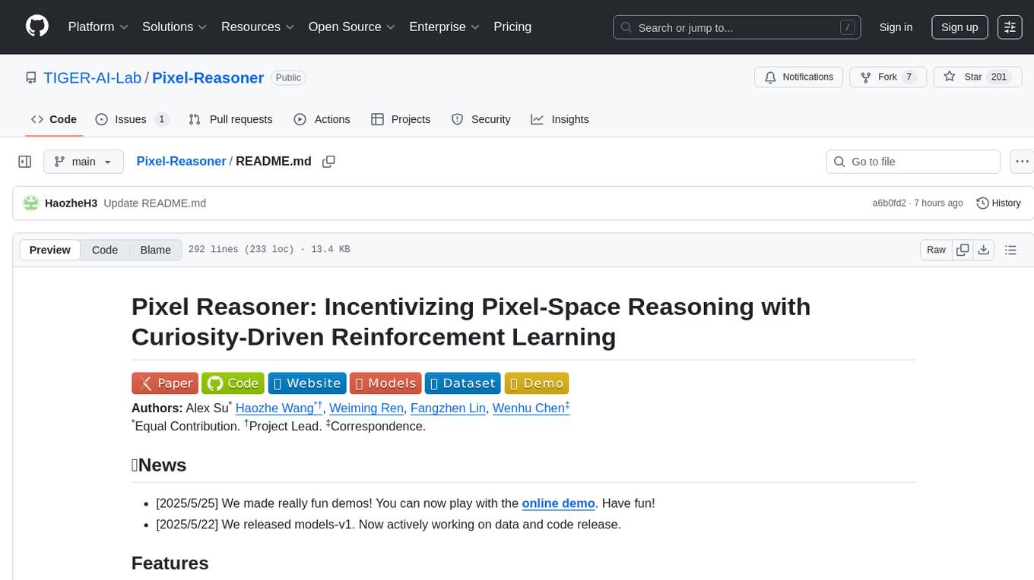This screenshot has height=580, width=1034.
Task: Select the Code view toggle
Action: point(105,250)
